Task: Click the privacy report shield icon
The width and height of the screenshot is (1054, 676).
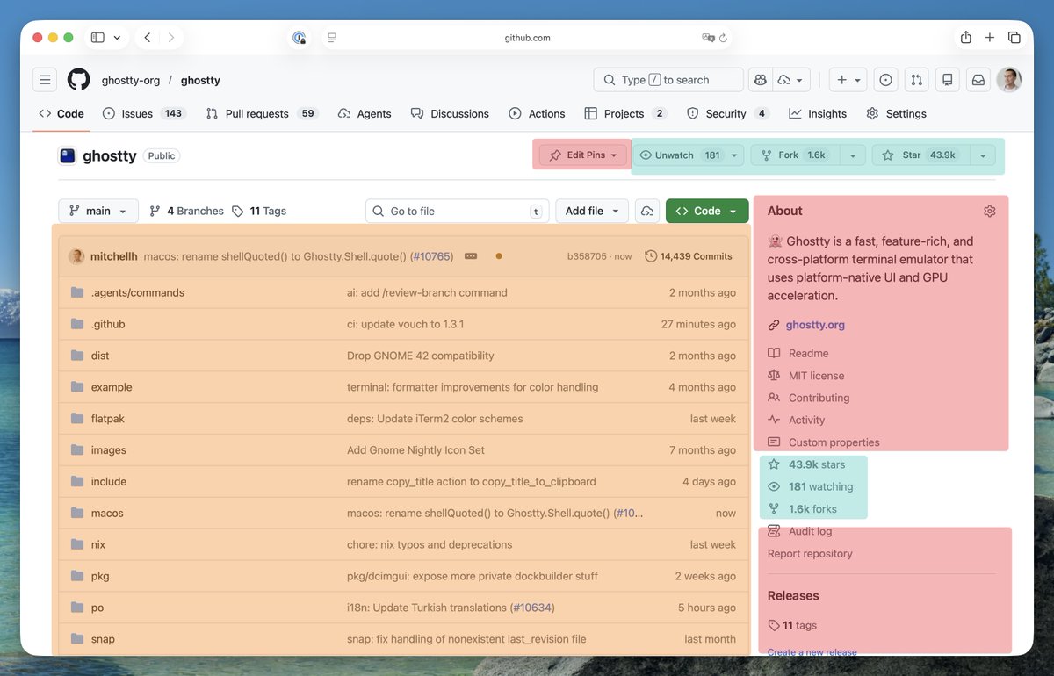Action: click(300, 38)
